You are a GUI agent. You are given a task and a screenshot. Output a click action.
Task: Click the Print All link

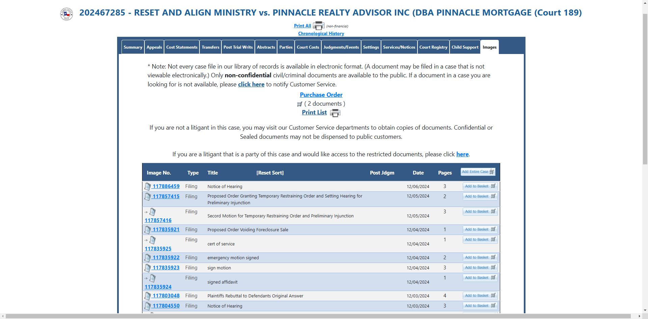pos(302,26)
